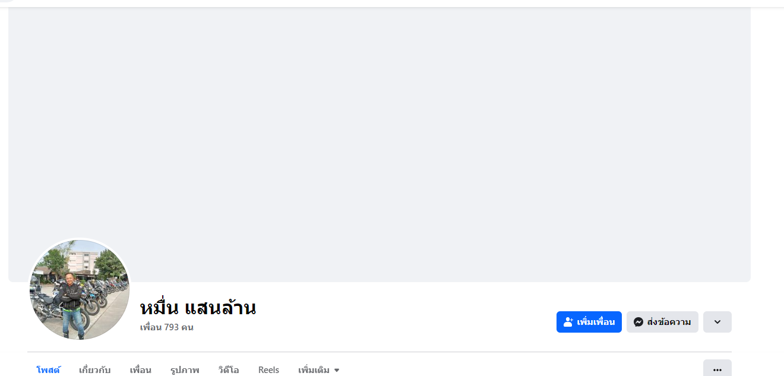Open the เกี่ยวกับ tab
This screenshot has width=784, height=376.
[94, 370]
